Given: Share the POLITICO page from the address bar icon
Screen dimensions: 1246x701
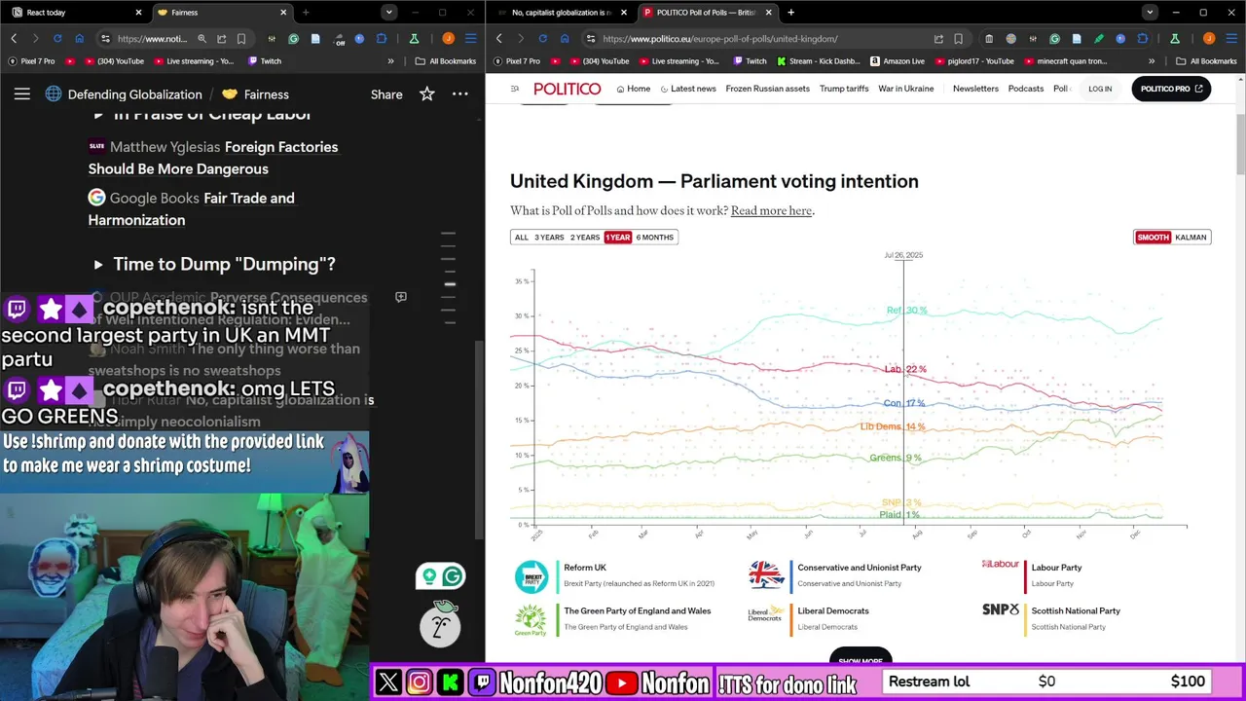Looking at the screenshot, I should (x=938, y=39).
